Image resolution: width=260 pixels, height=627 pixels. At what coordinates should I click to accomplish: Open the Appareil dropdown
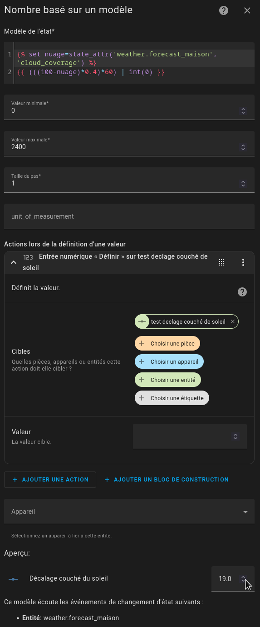click(x=129, y=512)
